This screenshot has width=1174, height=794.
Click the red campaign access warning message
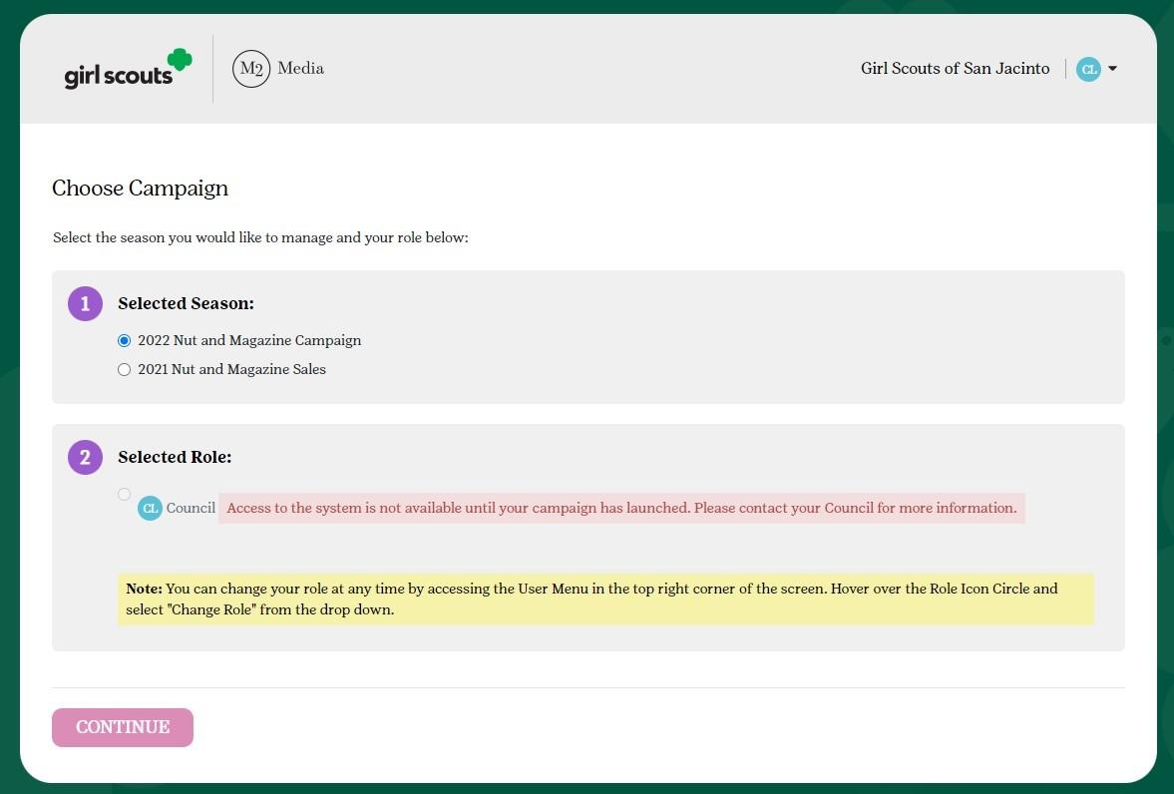(x=621, y=508)
